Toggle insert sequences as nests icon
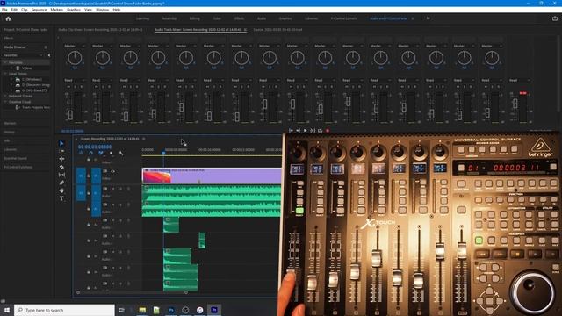This screenshot has height=316, width=562. [81, 153]
